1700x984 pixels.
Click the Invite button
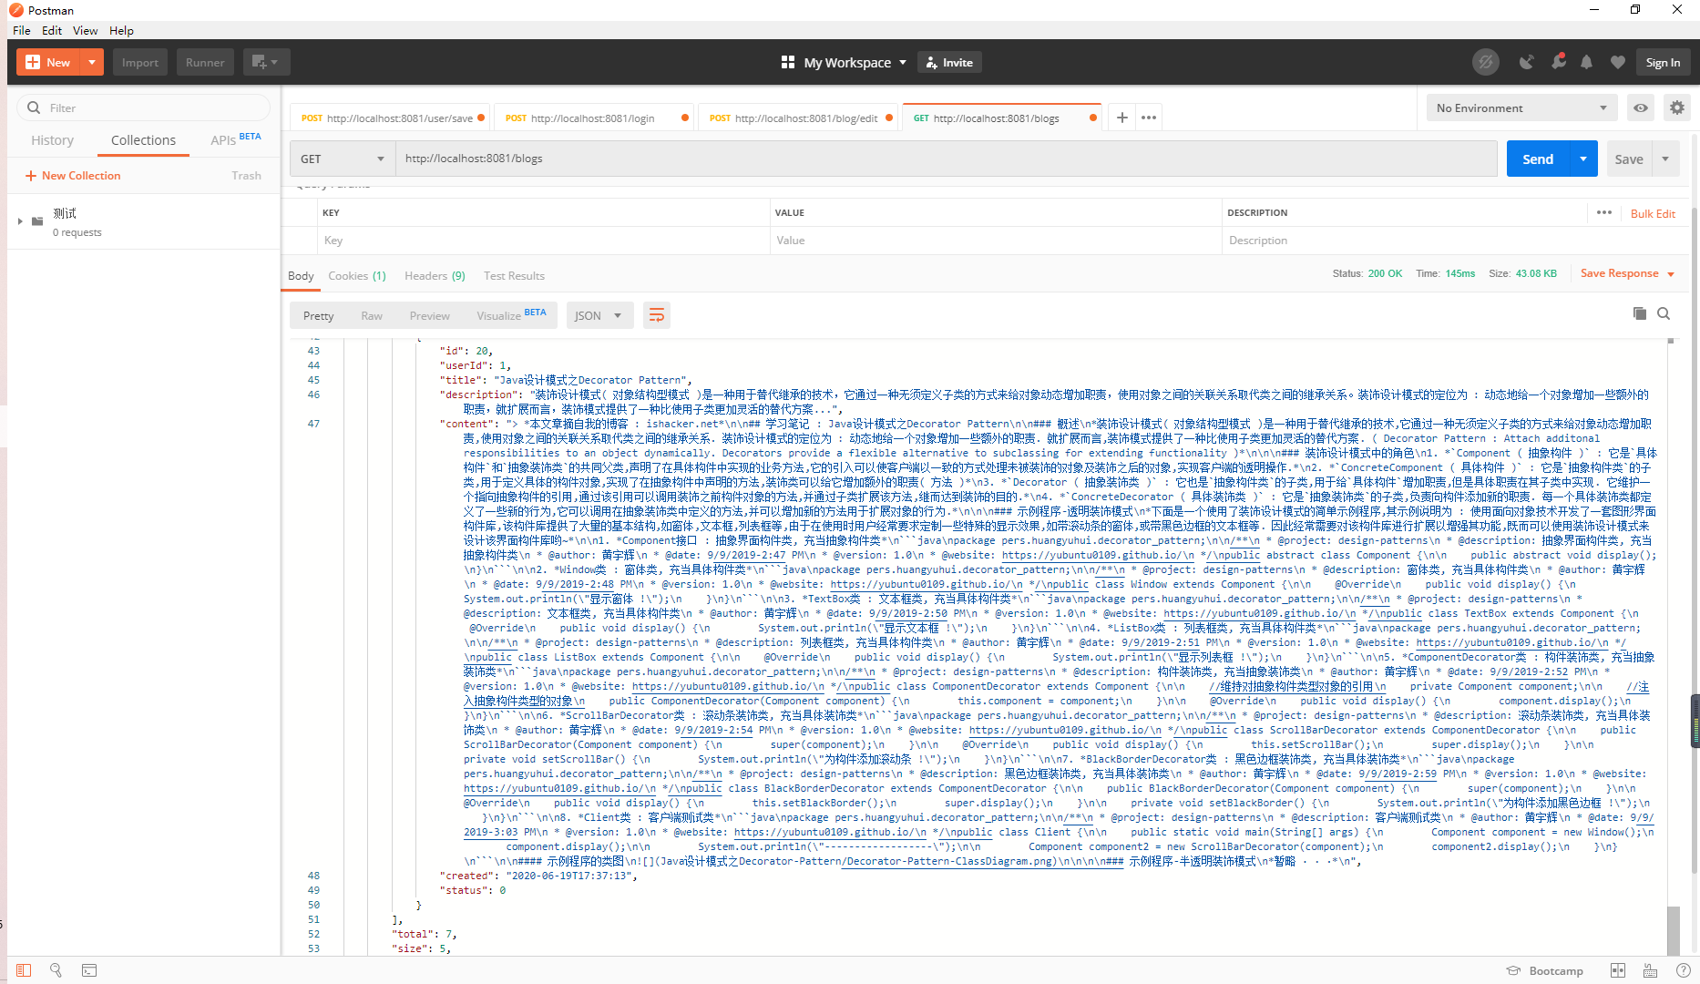point(950,62)
